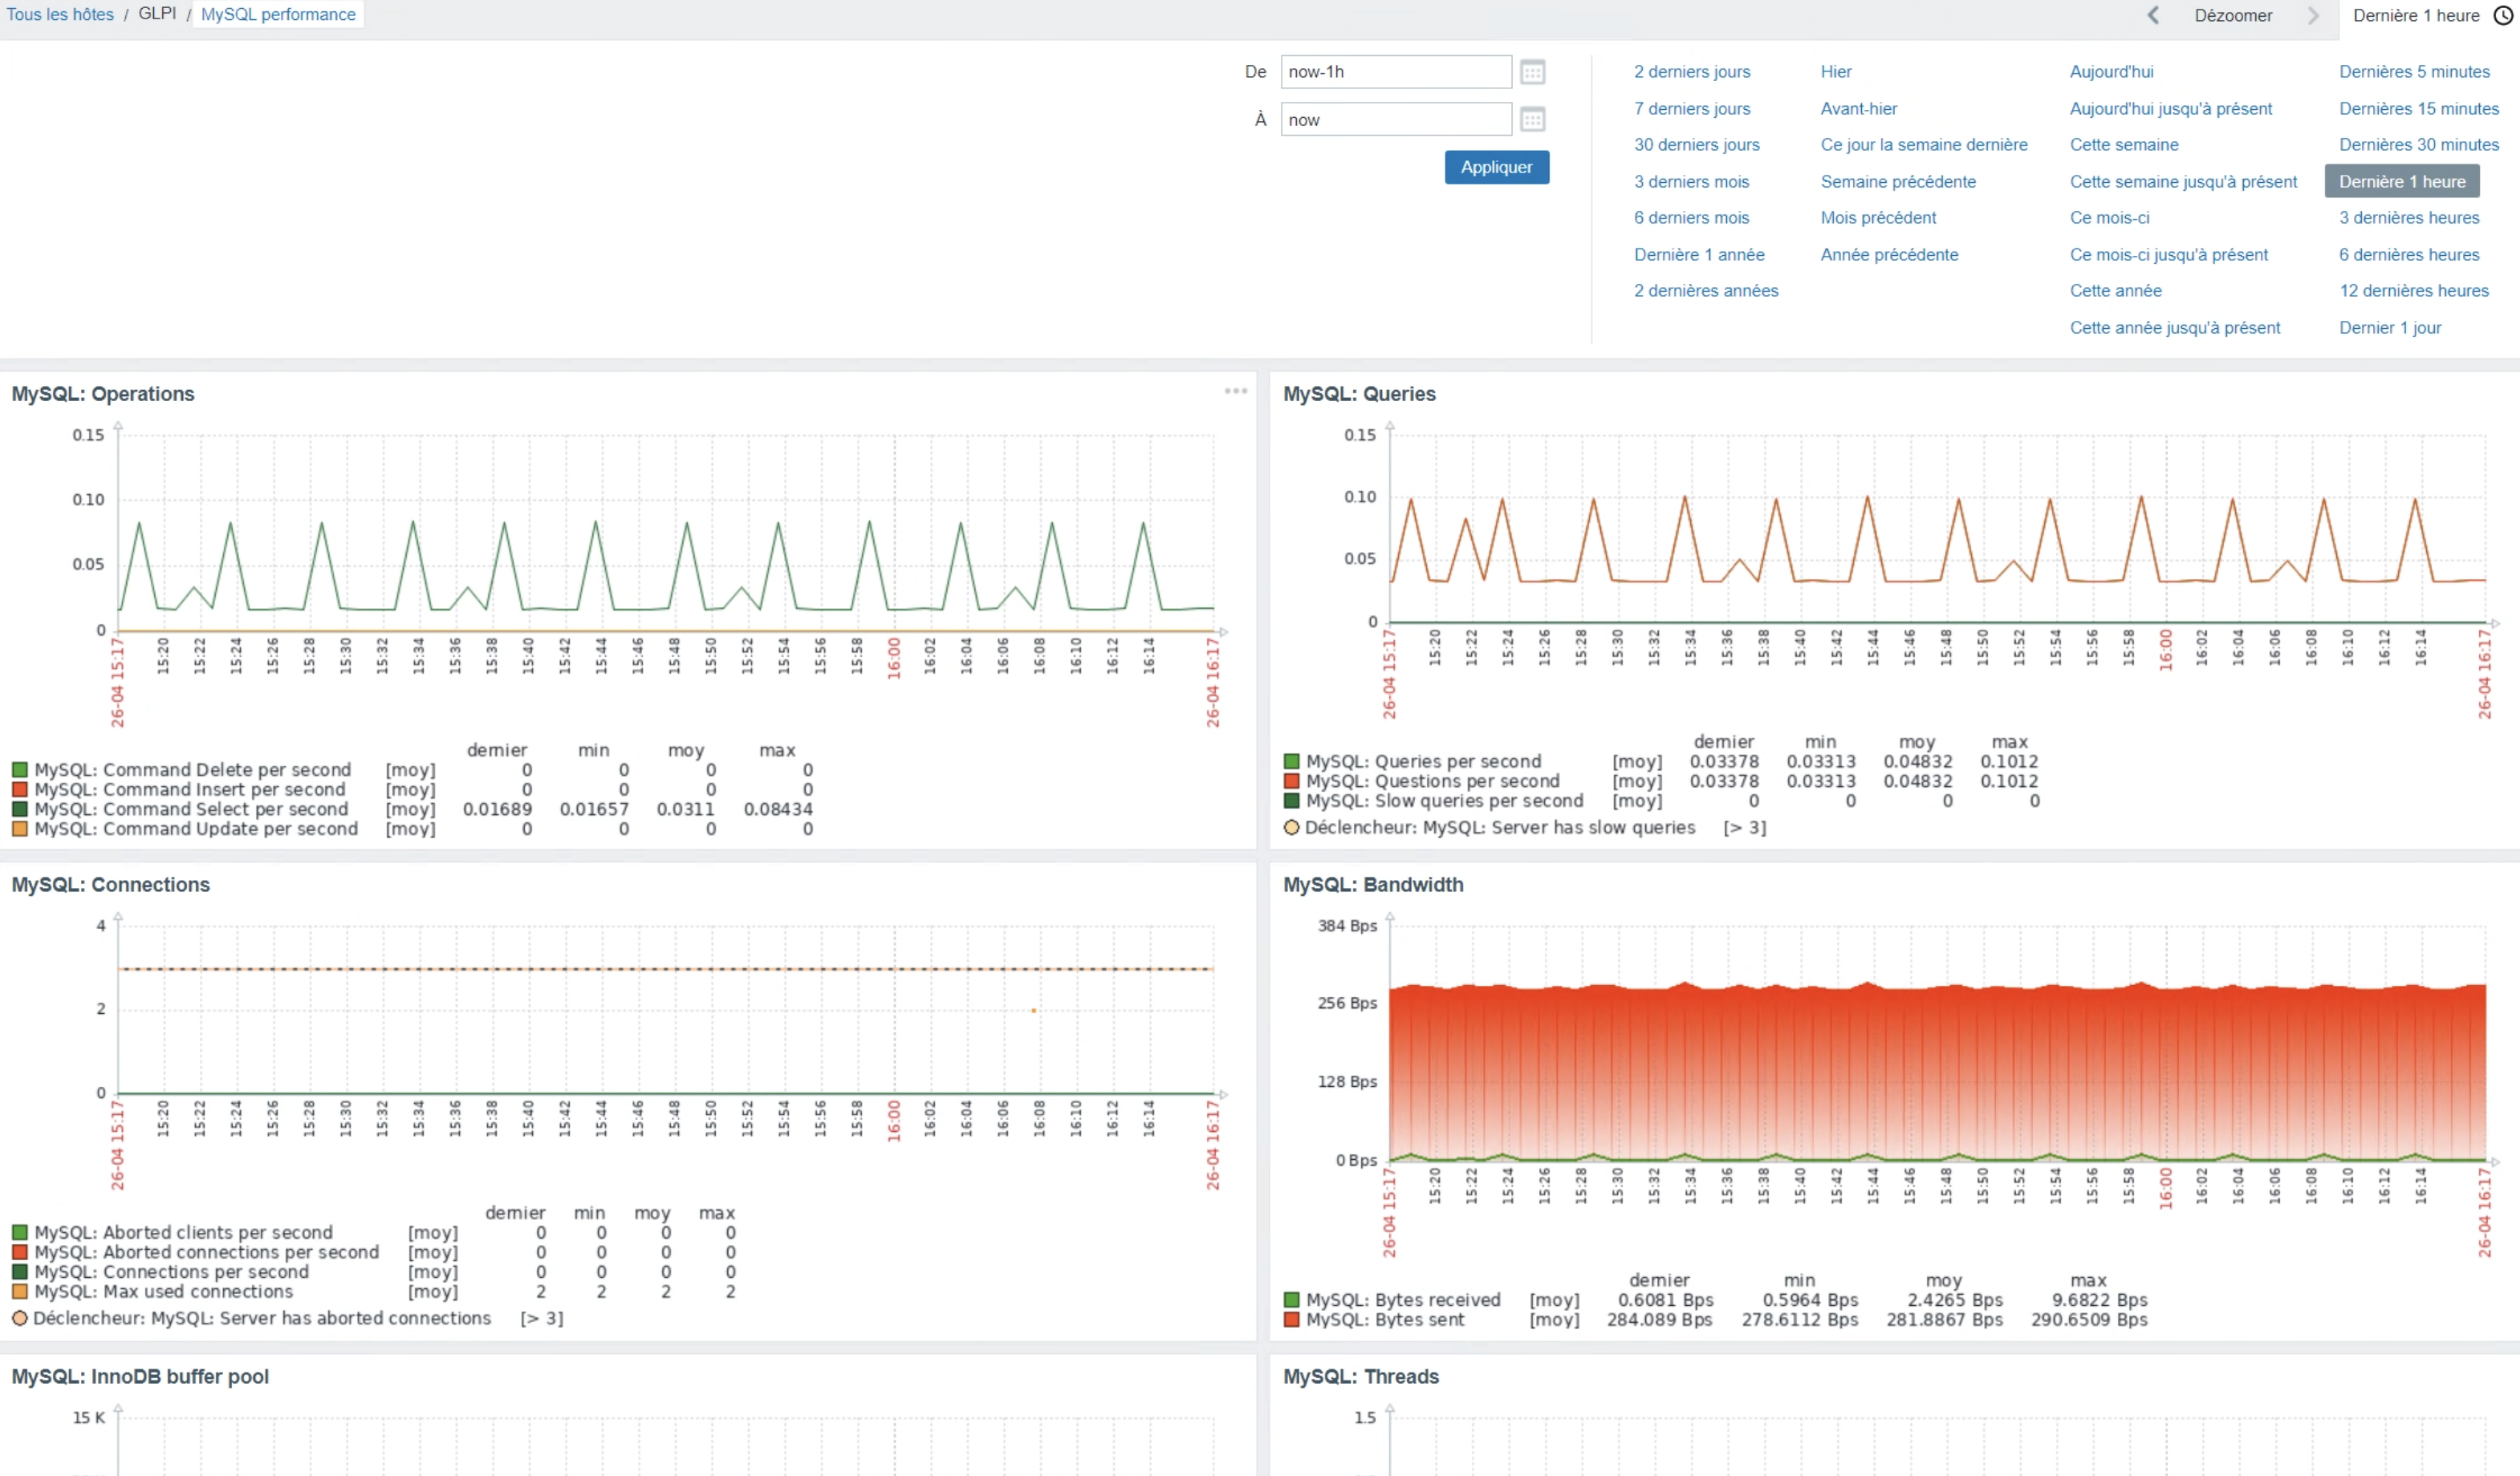Click green swatch for Command Delete per second
Screen dimensions: 2520x1476
click(x=19, y=769)
